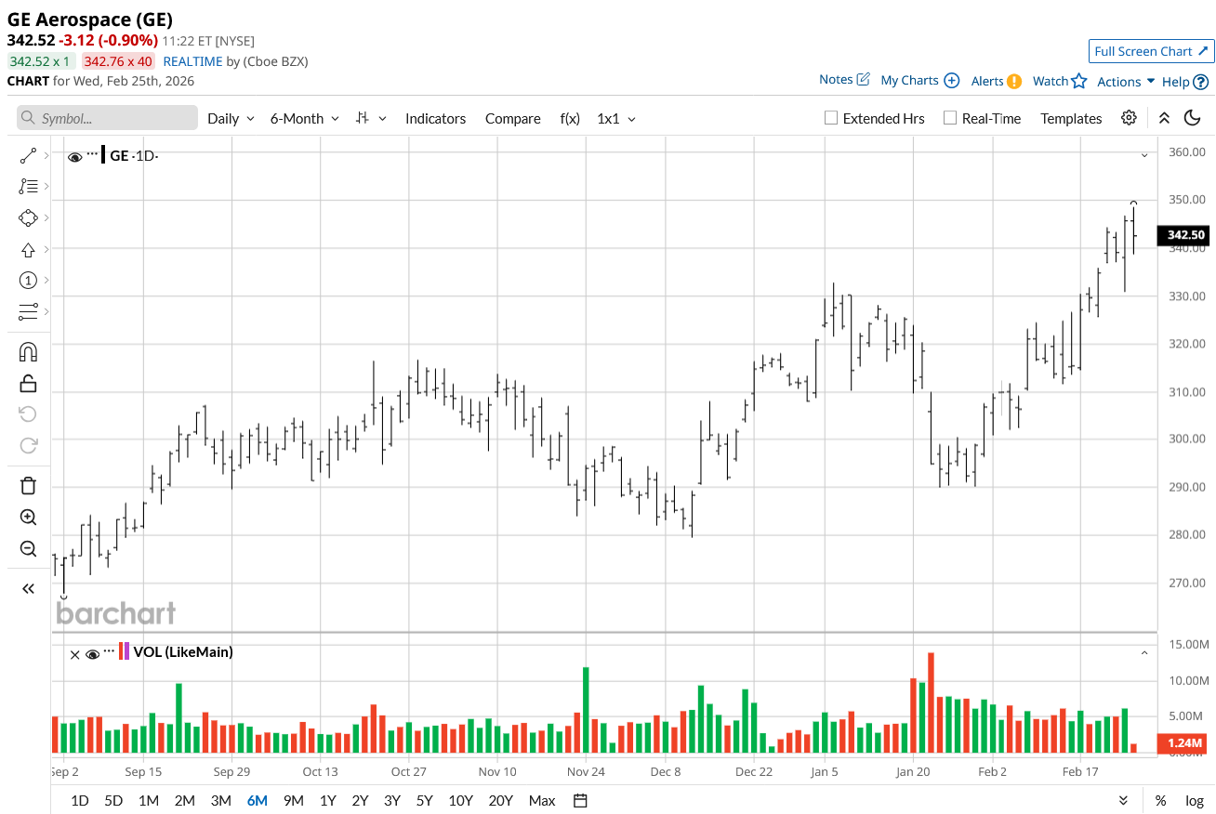The height and width of the screenshot is (814, 1216).
Task: Open the custom date range calendar
Action: pos(580,800)
